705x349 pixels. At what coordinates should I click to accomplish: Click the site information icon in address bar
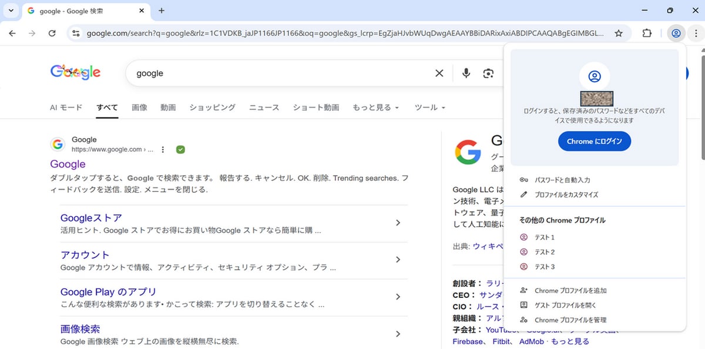pos(75,33)
